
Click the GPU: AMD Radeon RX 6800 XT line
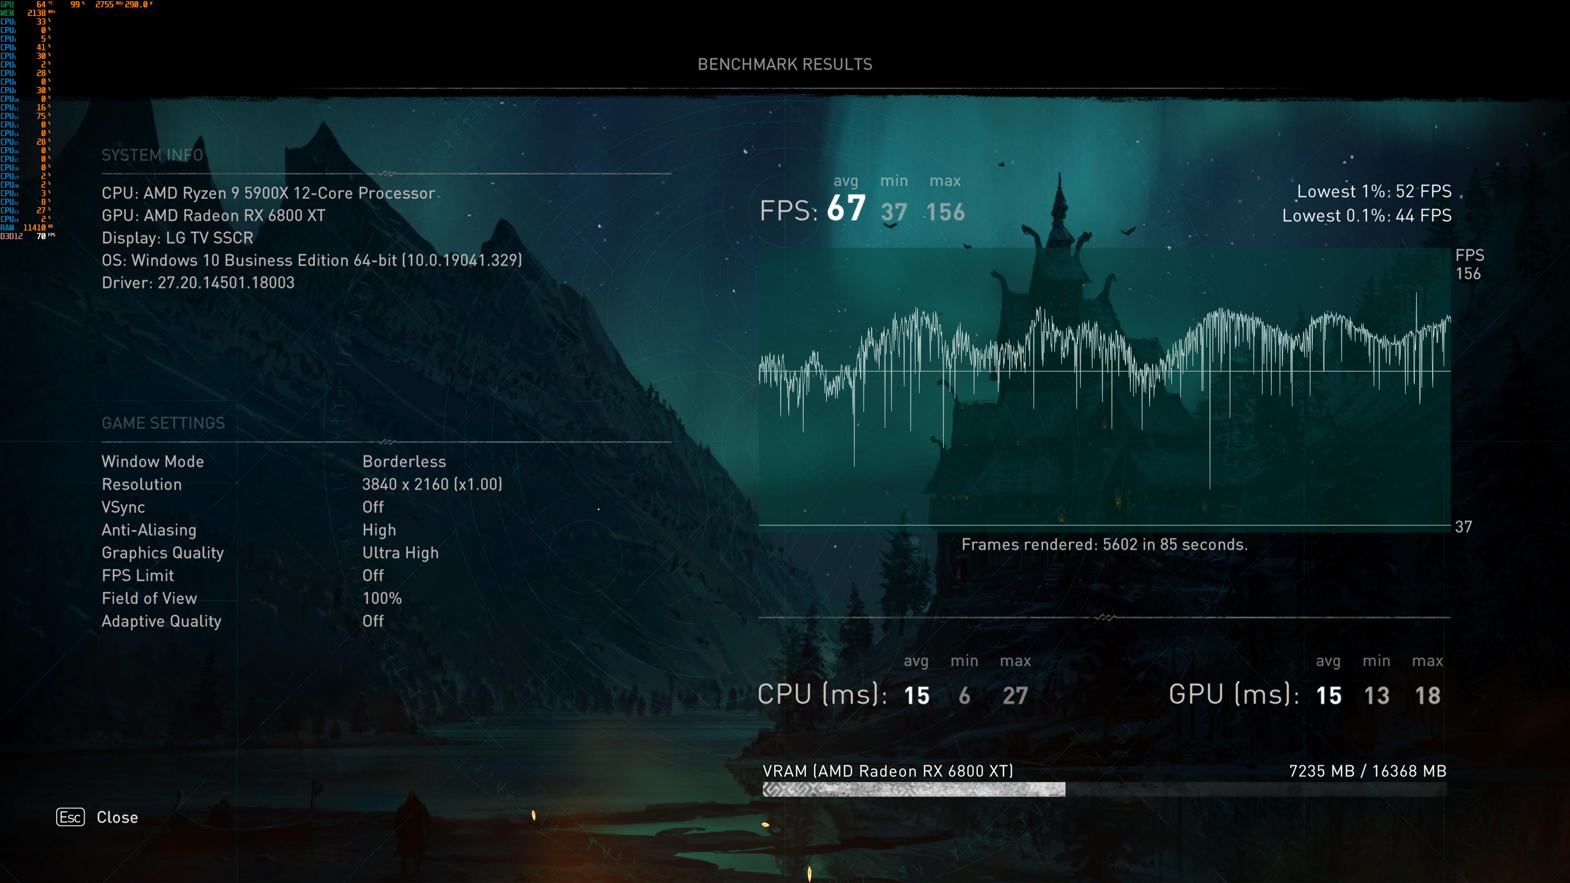pyautogui.click(x=213, y=216)
